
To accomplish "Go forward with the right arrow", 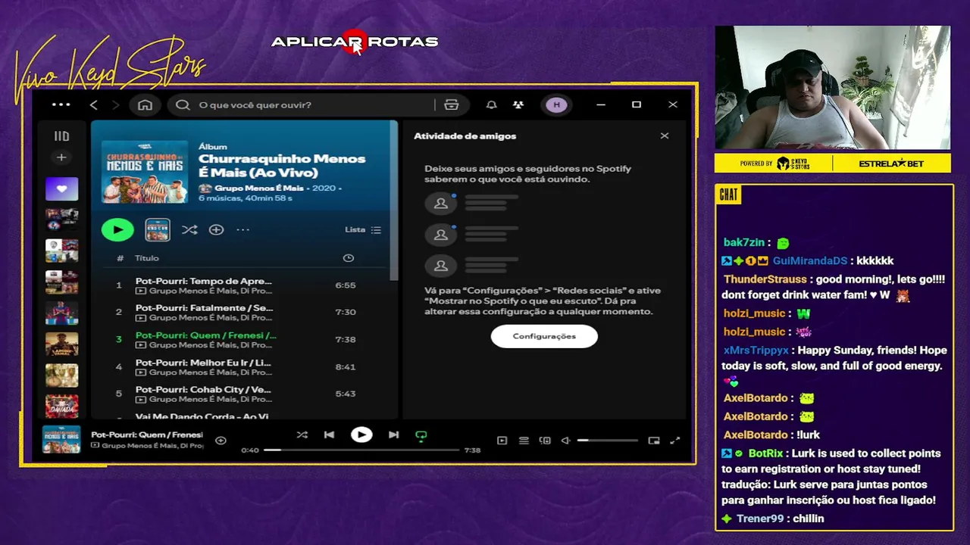I will (115, 104).
